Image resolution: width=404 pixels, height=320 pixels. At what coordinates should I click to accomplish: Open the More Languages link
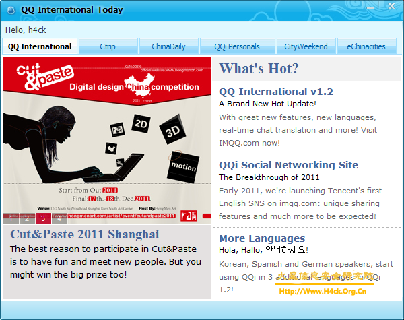click(x=262, y=238)
